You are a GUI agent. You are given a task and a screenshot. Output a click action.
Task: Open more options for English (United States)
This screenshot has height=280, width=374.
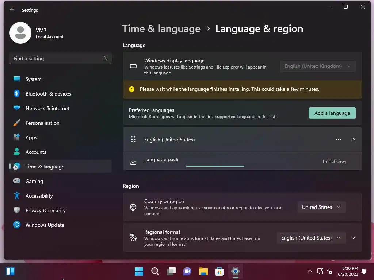pos(338,139)
